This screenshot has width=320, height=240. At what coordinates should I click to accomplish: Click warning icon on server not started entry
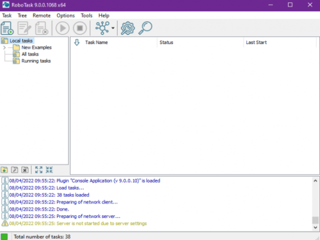(x=5, y=223)
